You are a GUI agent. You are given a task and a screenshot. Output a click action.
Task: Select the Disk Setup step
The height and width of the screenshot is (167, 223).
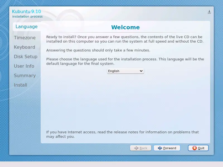(x=26, y=57)
